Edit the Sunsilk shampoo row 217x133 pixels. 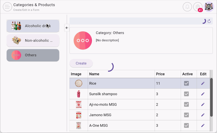[203, 94]
